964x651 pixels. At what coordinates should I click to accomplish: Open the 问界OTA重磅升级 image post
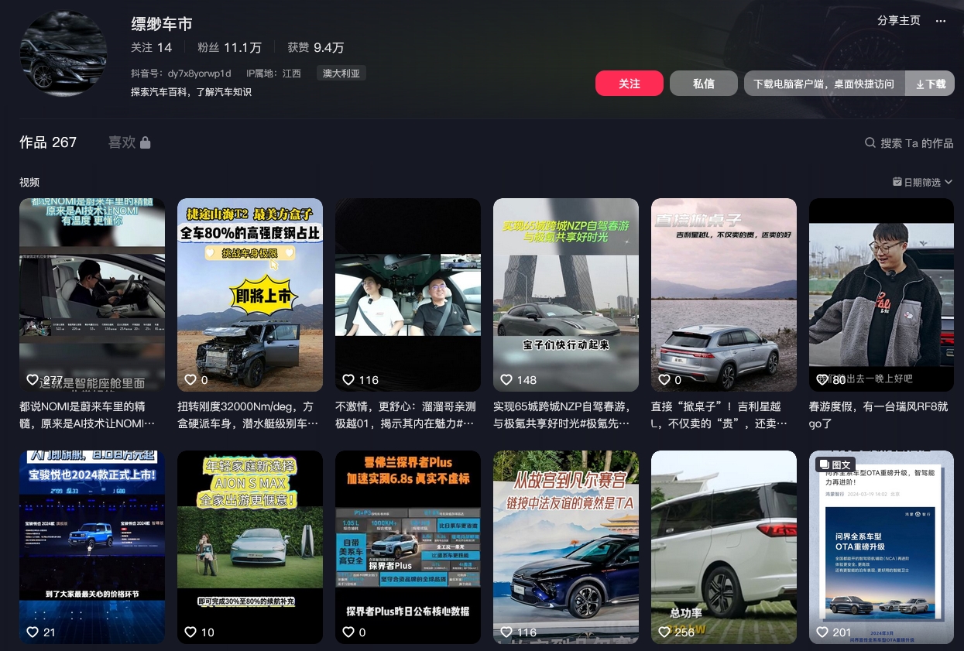click(x=882, y=547)
